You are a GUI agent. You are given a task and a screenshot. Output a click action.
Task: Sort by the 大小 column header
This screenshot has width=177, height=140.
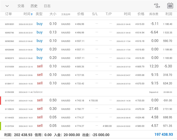click(53, 14)
